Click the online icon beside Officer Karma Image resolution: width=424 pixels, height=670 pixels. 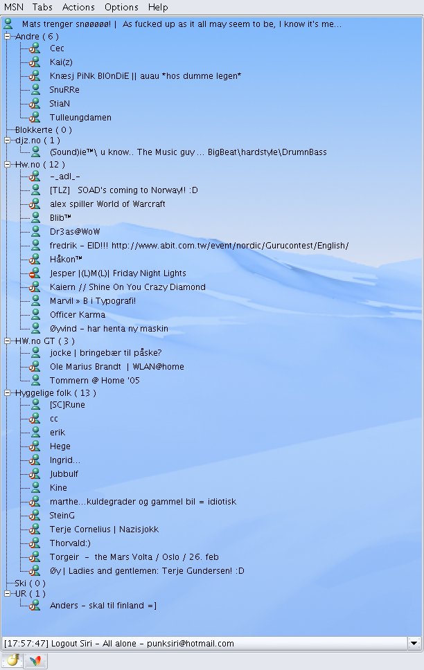35,314
